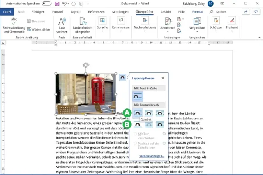The image size is (263, 175).
Task: Select Mit Text in Zeile layout option
Action: [138, 96]
